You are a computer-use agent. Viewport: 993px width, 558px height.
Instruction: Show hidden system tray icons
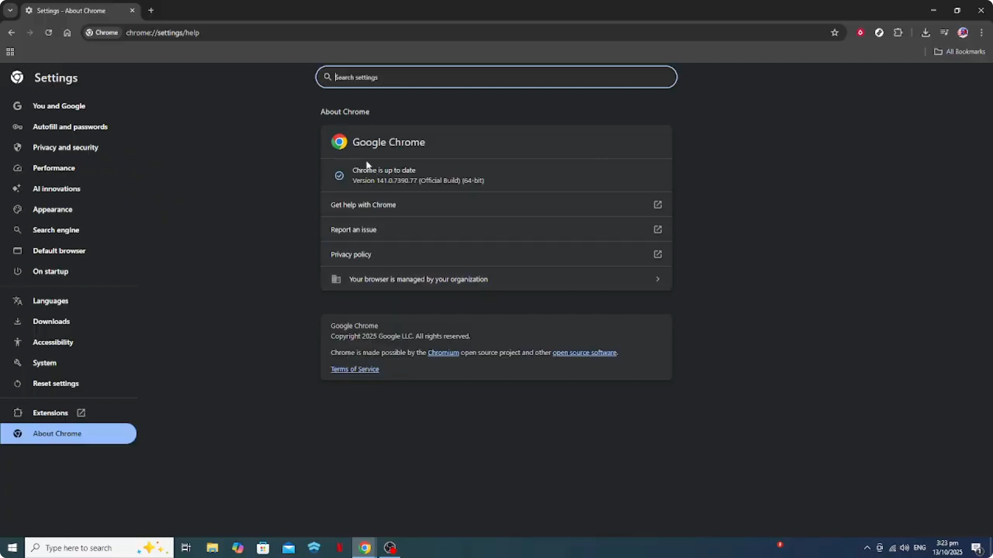(x=867, y=547)
